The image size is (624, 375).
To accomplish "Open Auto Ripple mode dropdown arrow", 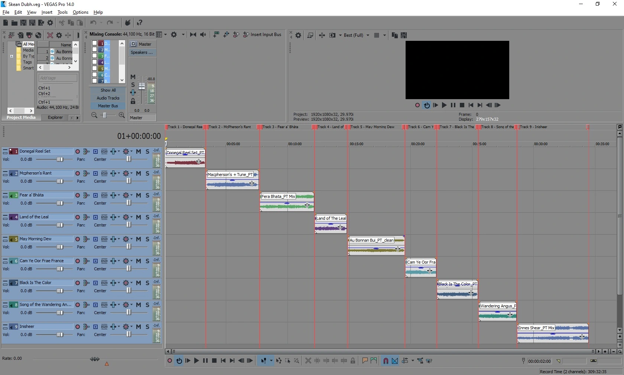I will (x=413, y=361).
